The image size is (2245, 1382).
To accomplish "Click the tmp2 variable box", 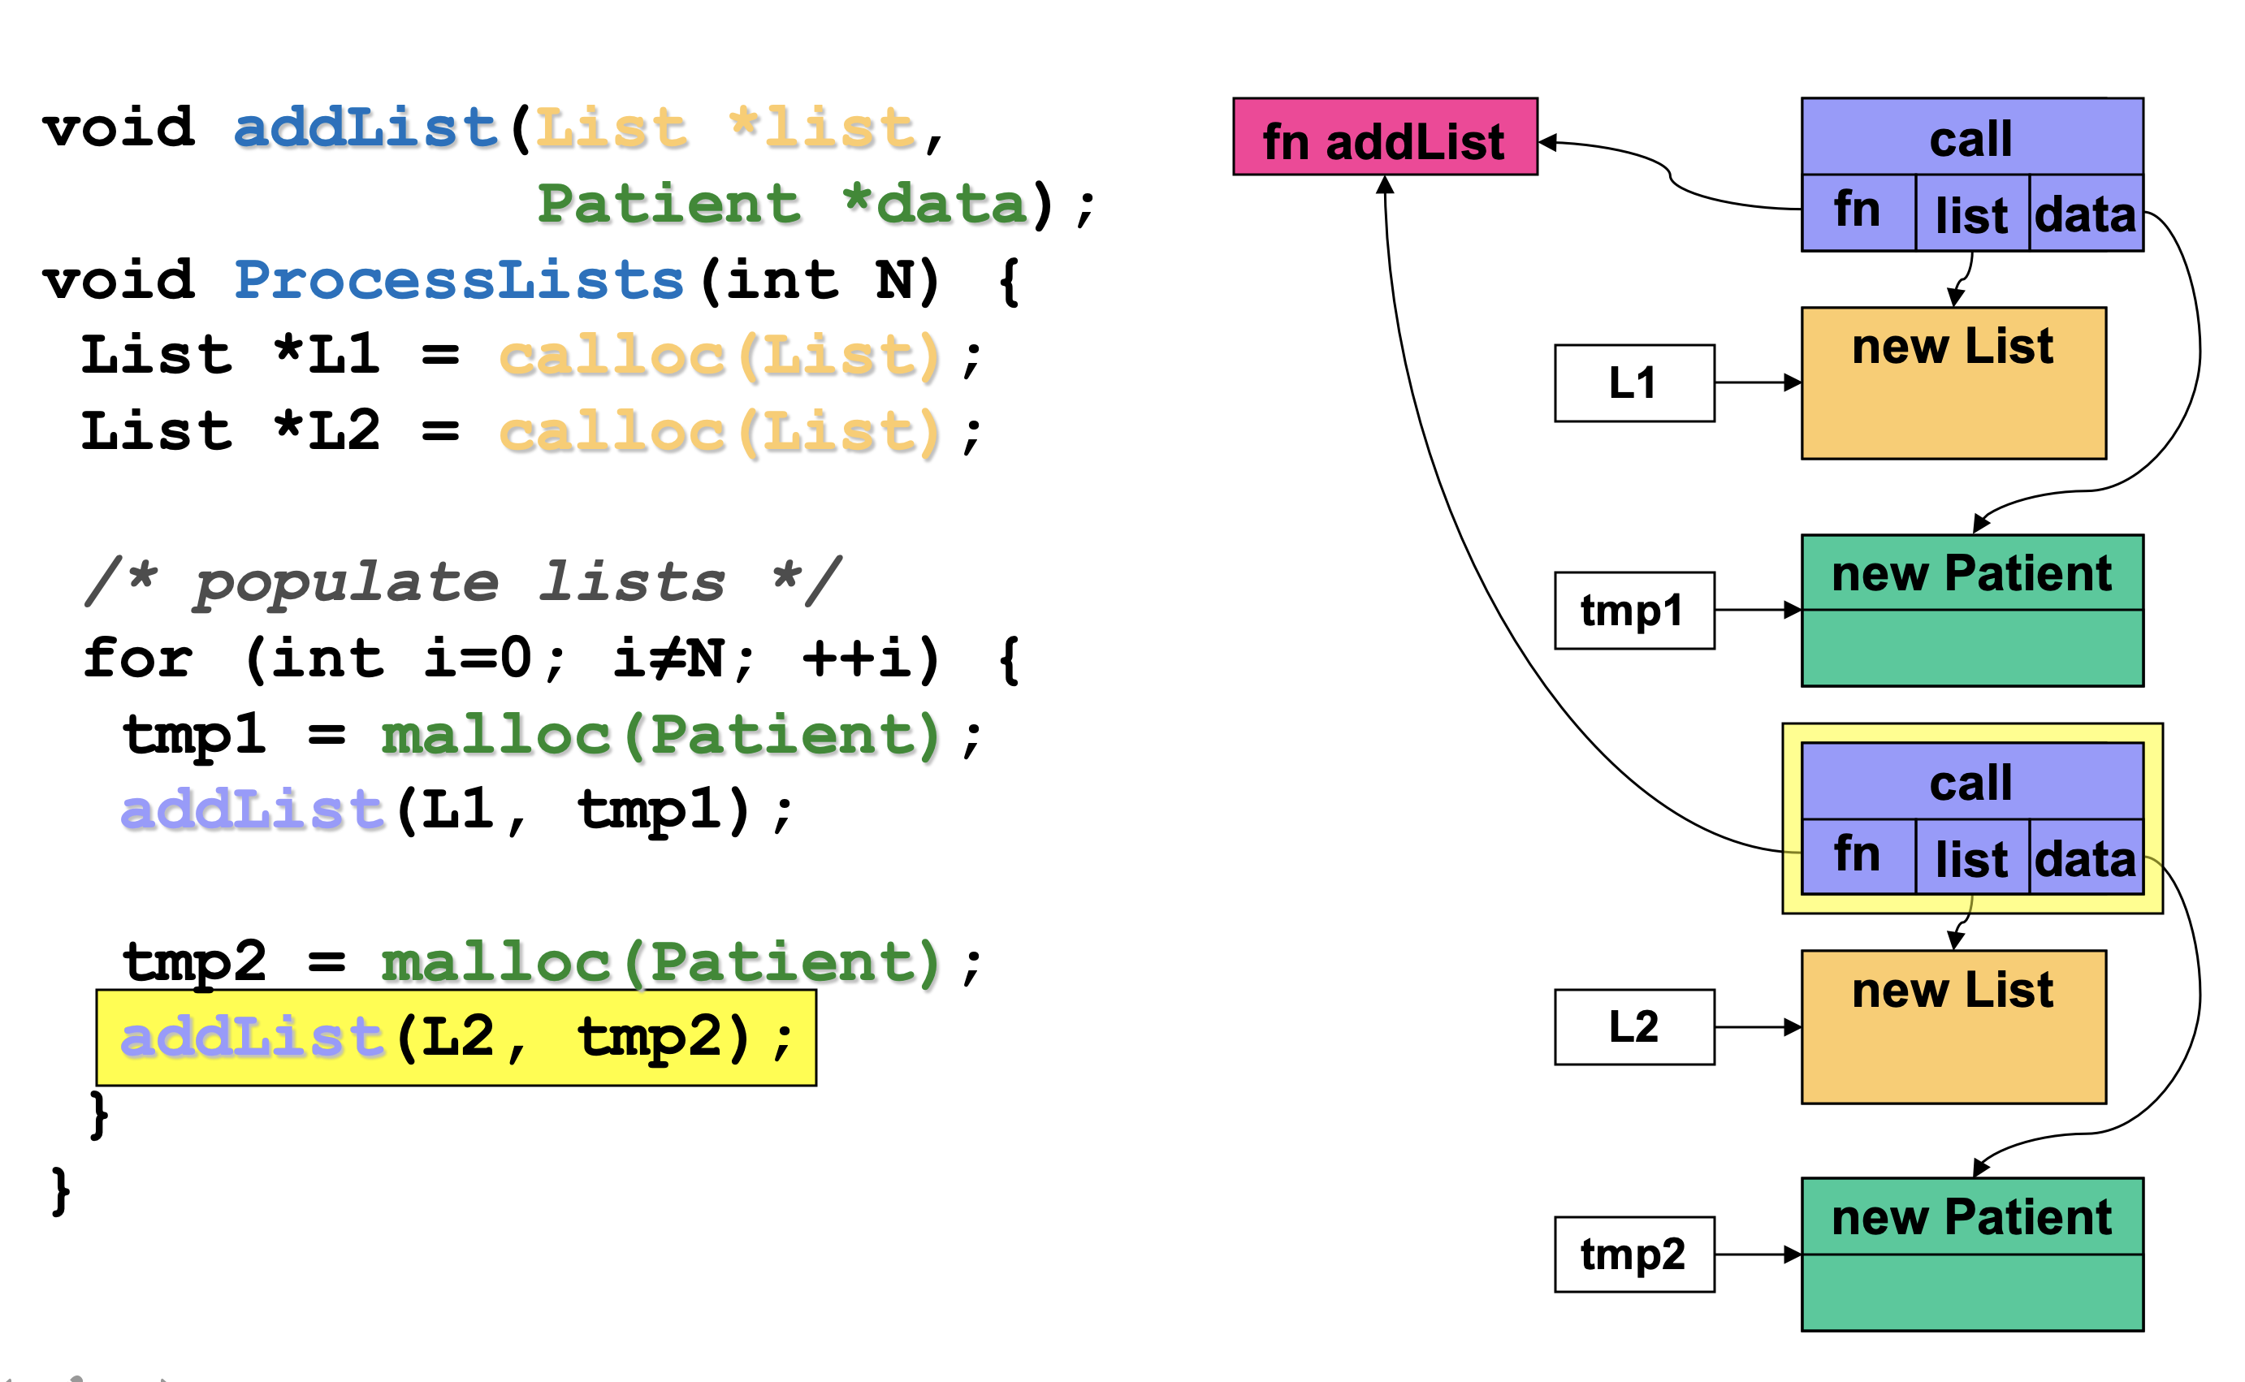I will pos(1633,1254).
